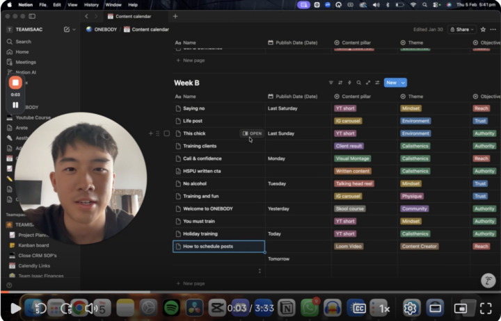
Task: Open automations lightning icon in Week B
Action: (349, 83)
